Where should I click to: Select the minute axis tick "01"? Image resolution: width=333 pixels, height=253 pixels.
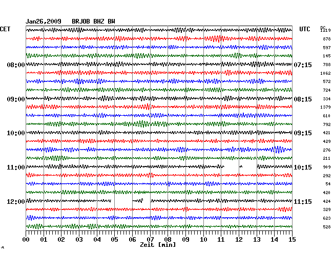44,240
